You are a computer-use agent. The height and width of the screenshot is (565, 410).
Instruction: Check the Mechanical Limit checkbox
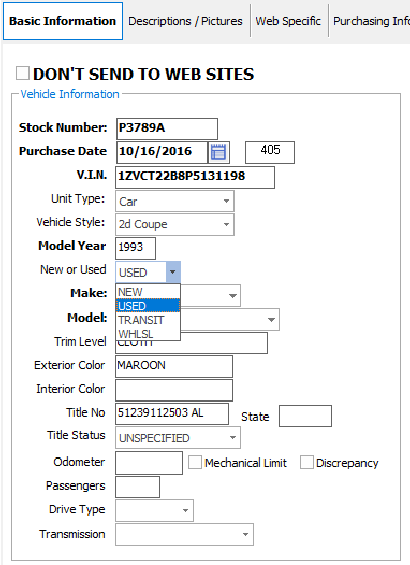point(195,462)
